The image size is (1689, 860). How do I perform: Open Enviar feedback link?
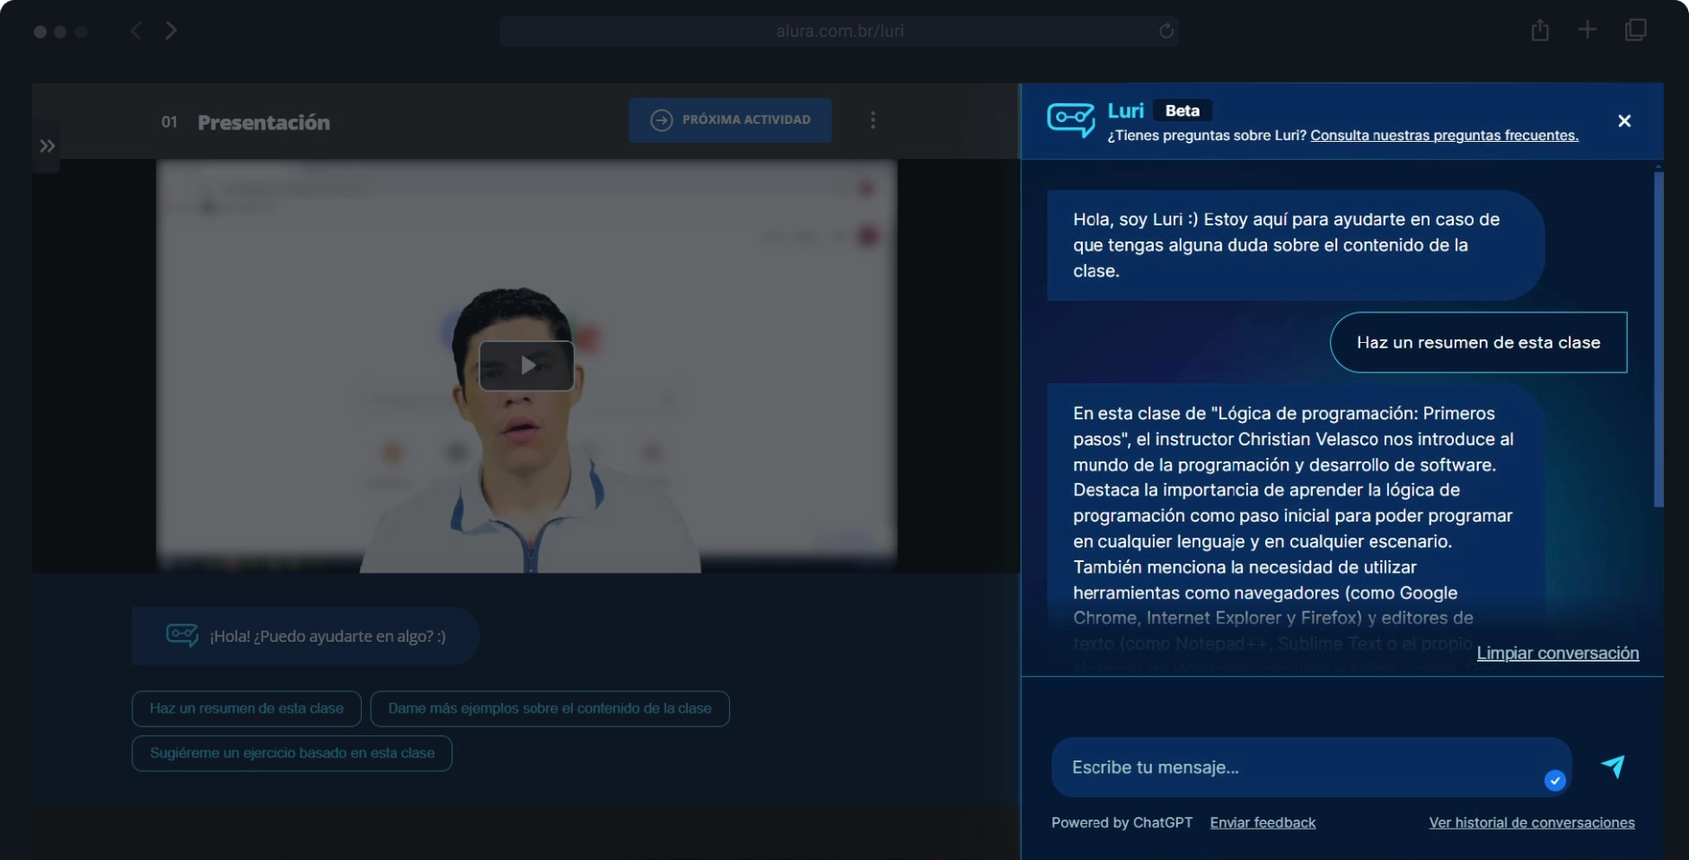(x=1262, y=822)
